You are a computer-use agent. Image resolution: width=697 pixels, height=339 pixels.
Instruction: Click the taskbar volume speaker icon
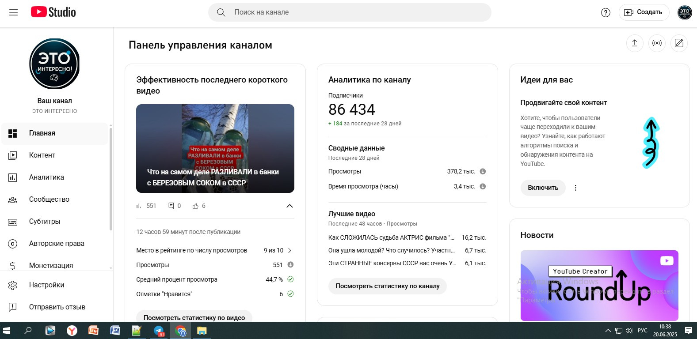(x=629, y=331)
